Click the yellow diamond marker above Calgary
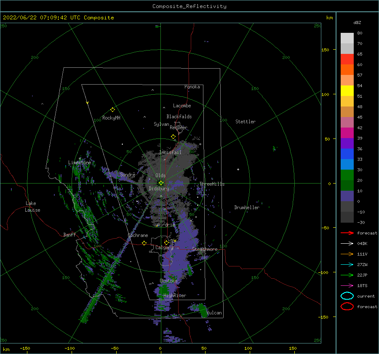The image size is (379, 354). [x=166, y=242]
